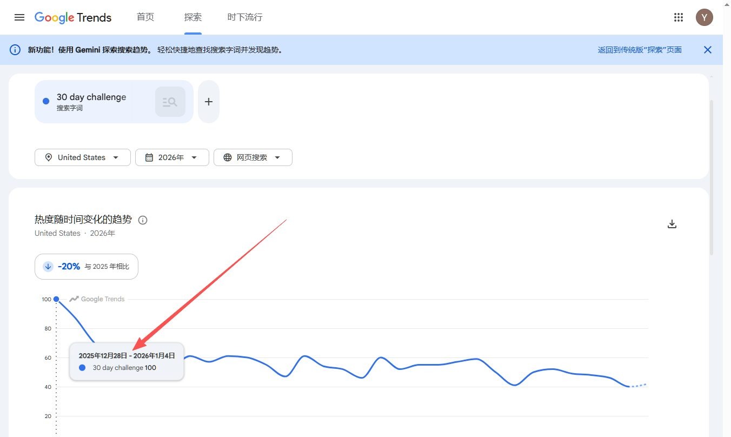The height and width of the screenshot is (437, 731).
Task: Dismiss the Gemini new feature banner
Action: [x=707, y=50]
